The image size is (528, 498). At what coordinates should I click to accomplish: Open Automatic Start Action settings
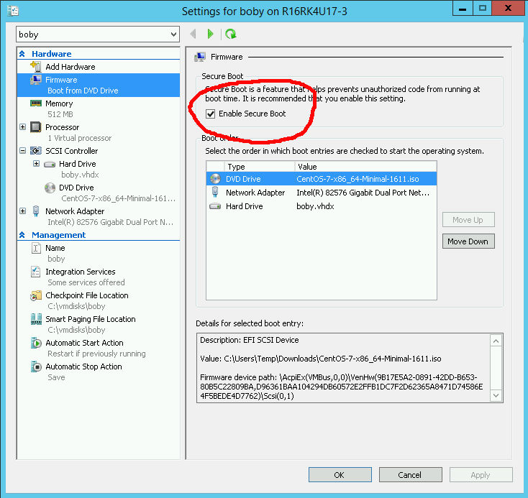(99, 348)
